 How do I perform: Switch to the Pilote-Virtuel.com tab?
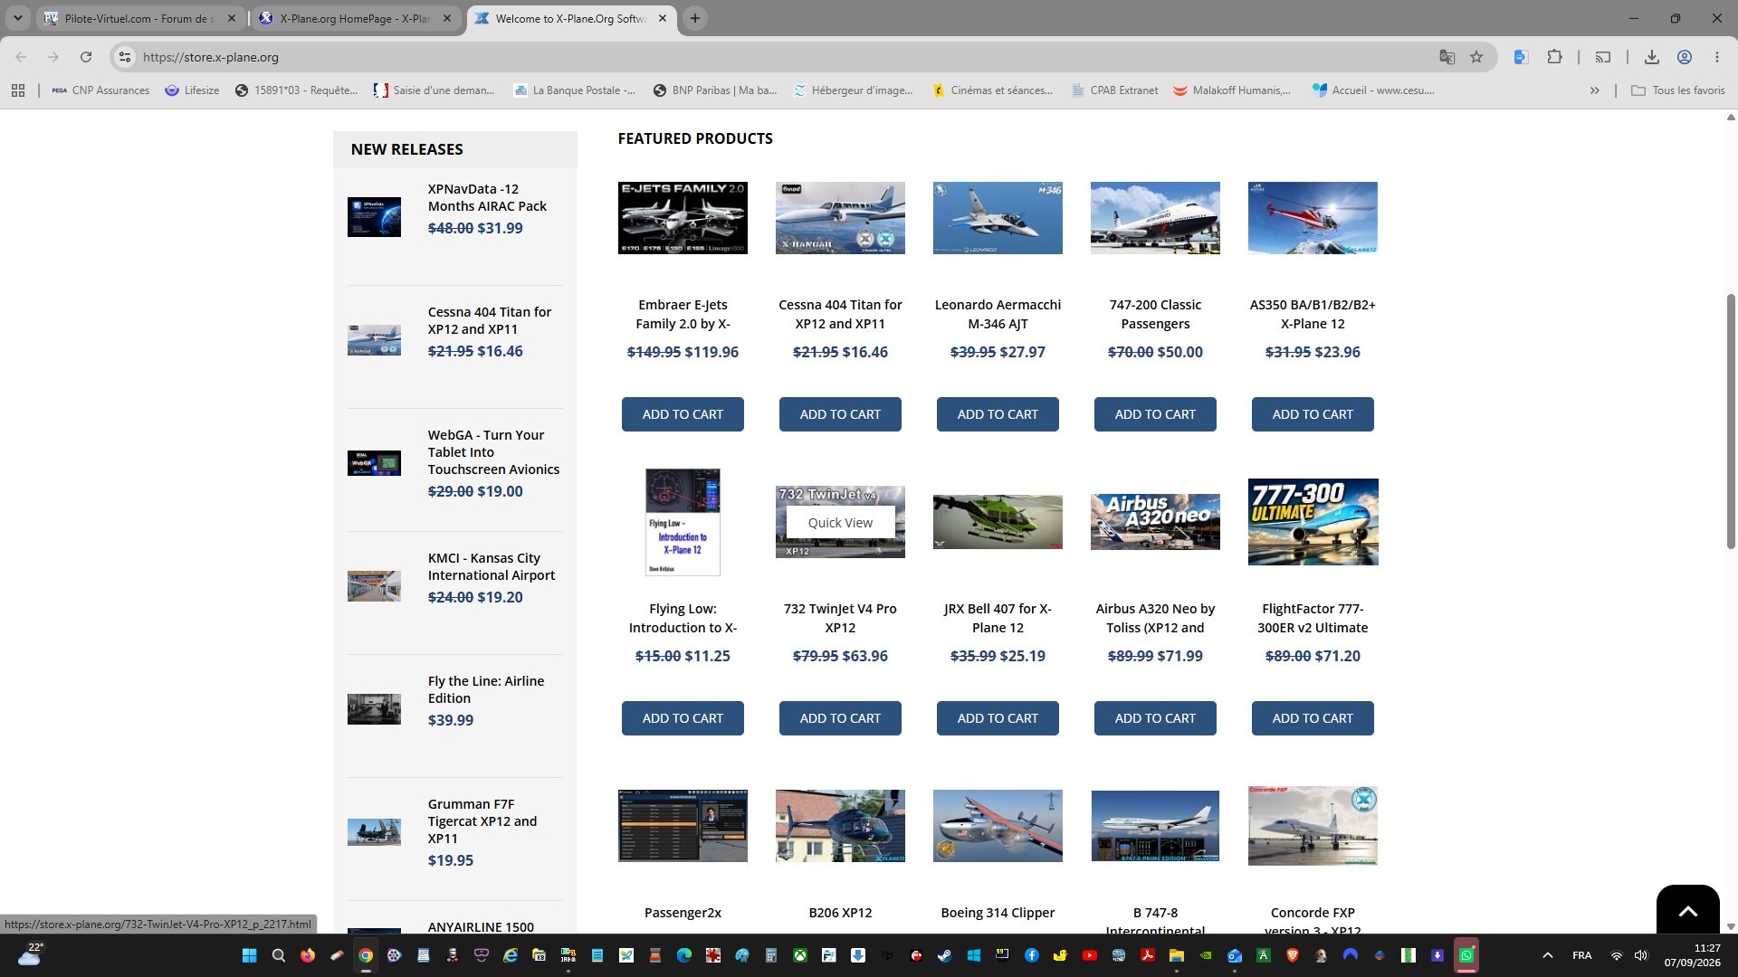click(x=141, y=18)
